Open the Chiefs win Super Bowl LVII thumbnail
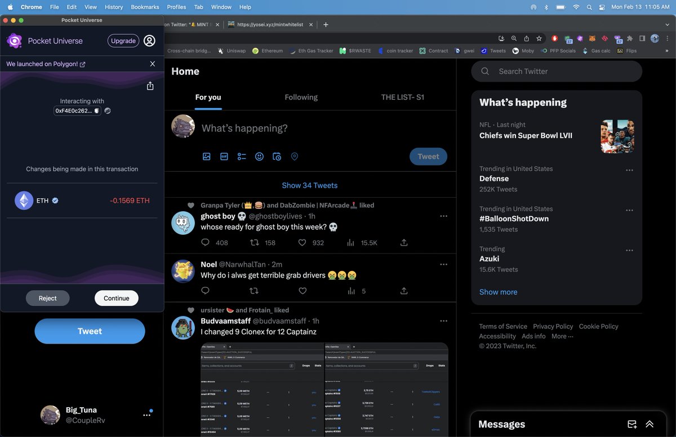 [617, 136]
